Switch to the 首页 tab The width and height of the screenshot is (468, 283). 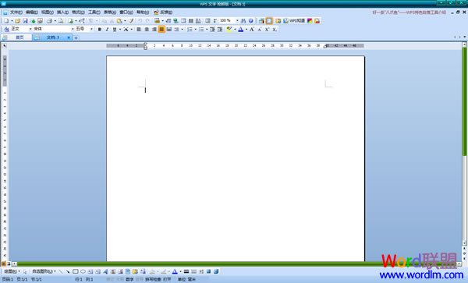tap(19, 37)
